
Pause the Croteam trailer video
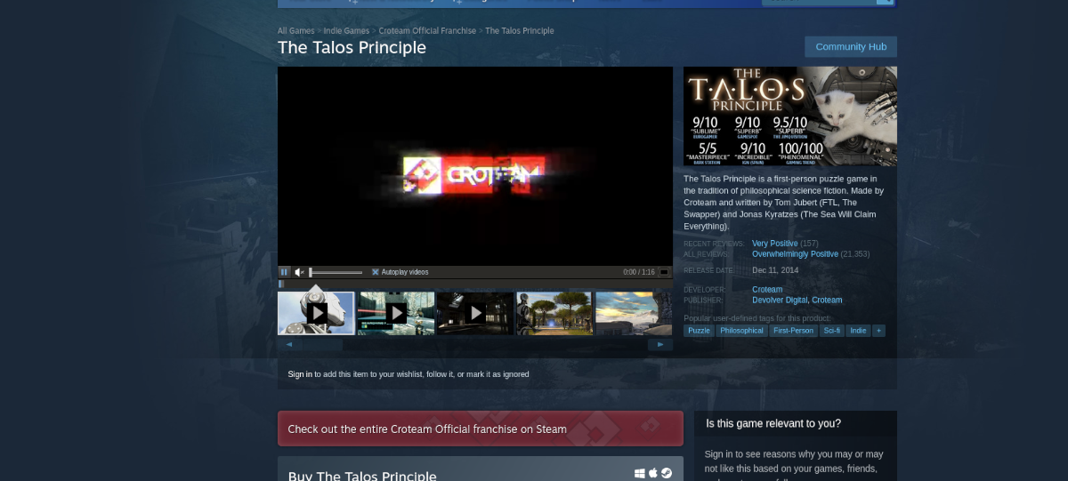(285, 272)
